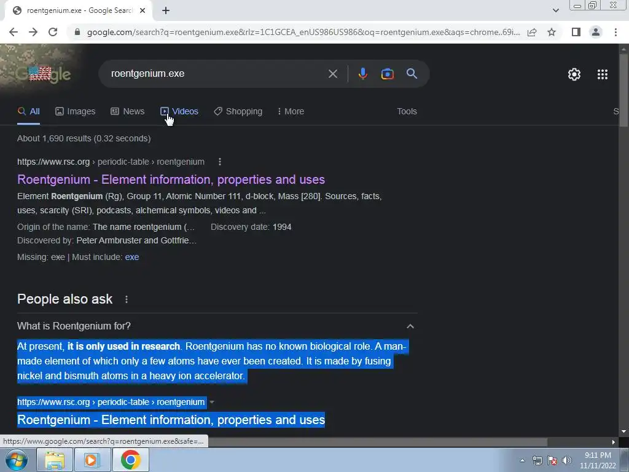629x472 pixels.
Task: Open the People also ask options dots
Action: [x=127, y=299]
